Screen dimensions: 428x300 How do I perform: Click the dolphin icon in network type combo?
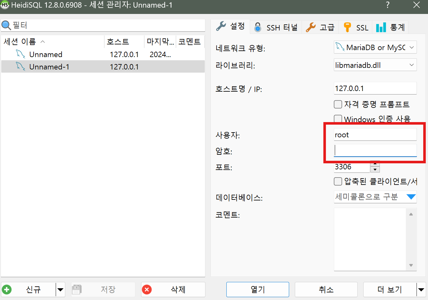(340, 47)
